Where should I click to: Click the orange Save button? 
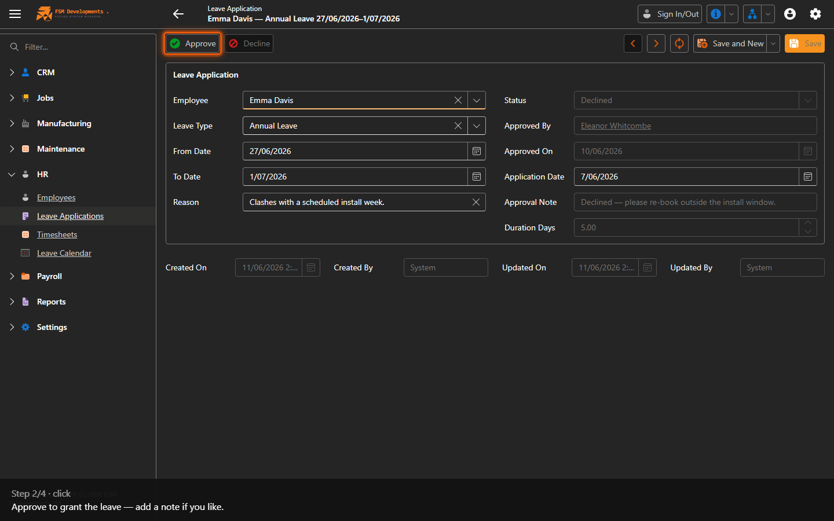[x=804, y=43]
